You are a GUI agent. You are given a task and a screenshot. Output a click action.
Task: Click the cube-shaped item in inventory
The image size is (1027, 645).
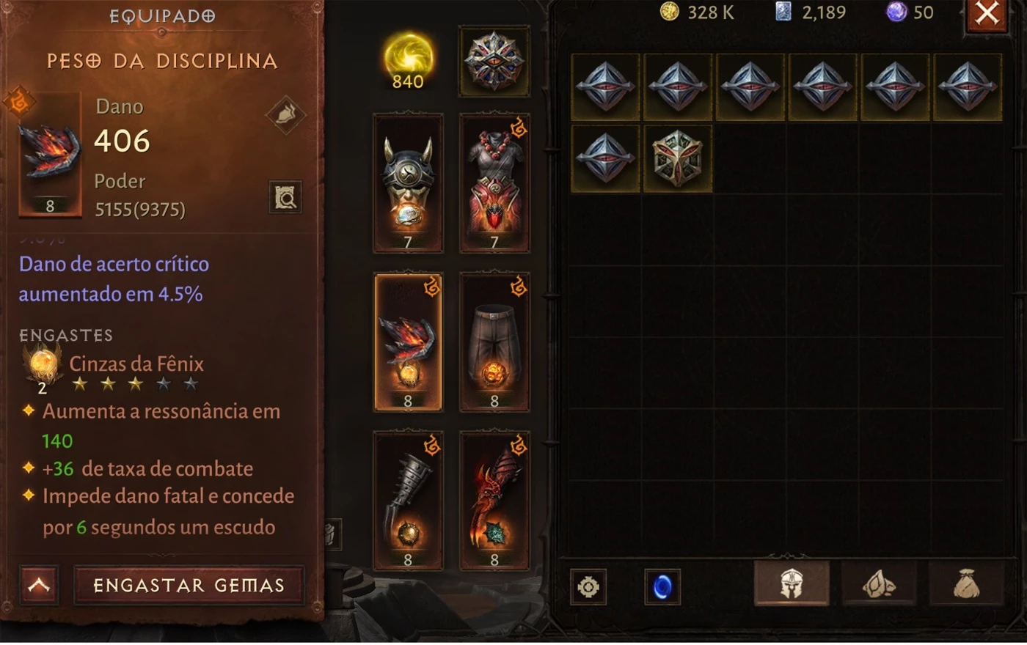click(x=678, y=158)
